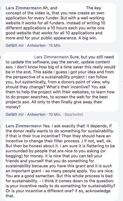Open the "15 Min." timestamp permalink
Screen dimensions: 123x201
tap(55, 46)
